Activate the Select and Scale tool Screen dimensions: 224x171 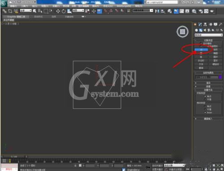coord(69,11)
